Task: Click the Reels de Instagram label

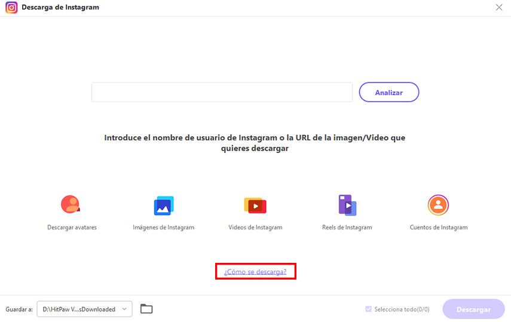Action: [x=347, y=228]
